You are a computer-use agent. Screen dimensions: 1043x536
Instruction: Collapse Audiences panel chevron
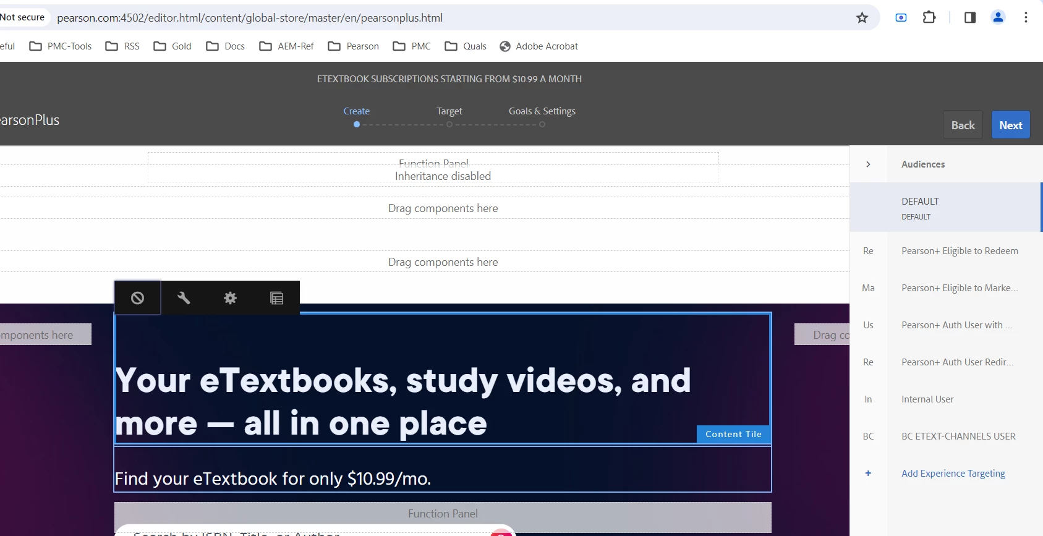coord(868,164)
